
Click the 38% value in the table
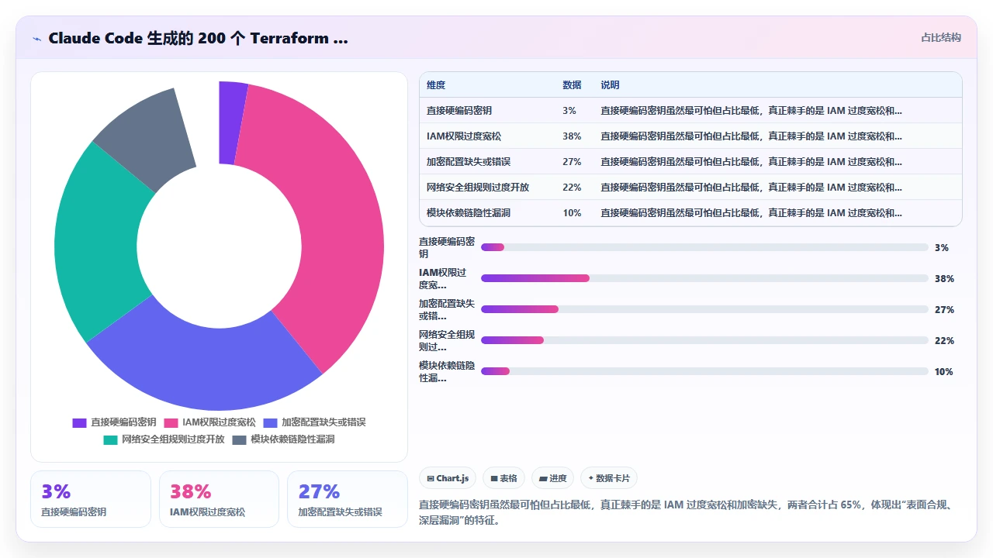tap(572, 136)
